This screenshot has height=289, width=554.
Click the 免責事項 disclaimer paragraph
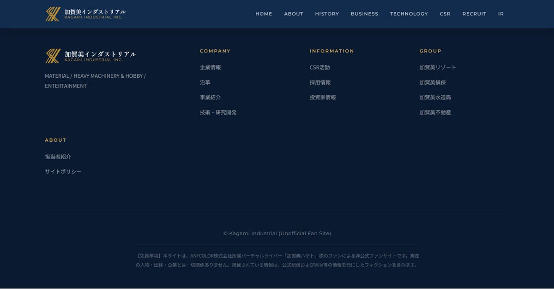(x=277, y=260)
